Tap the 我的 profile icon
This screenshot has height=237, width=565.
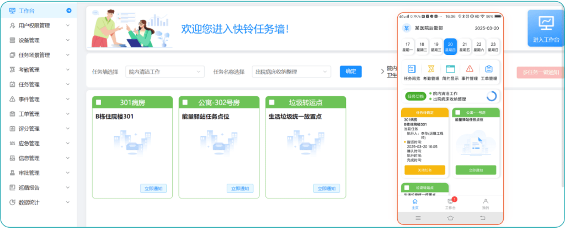pyautogui.click(x=486, y=202)
